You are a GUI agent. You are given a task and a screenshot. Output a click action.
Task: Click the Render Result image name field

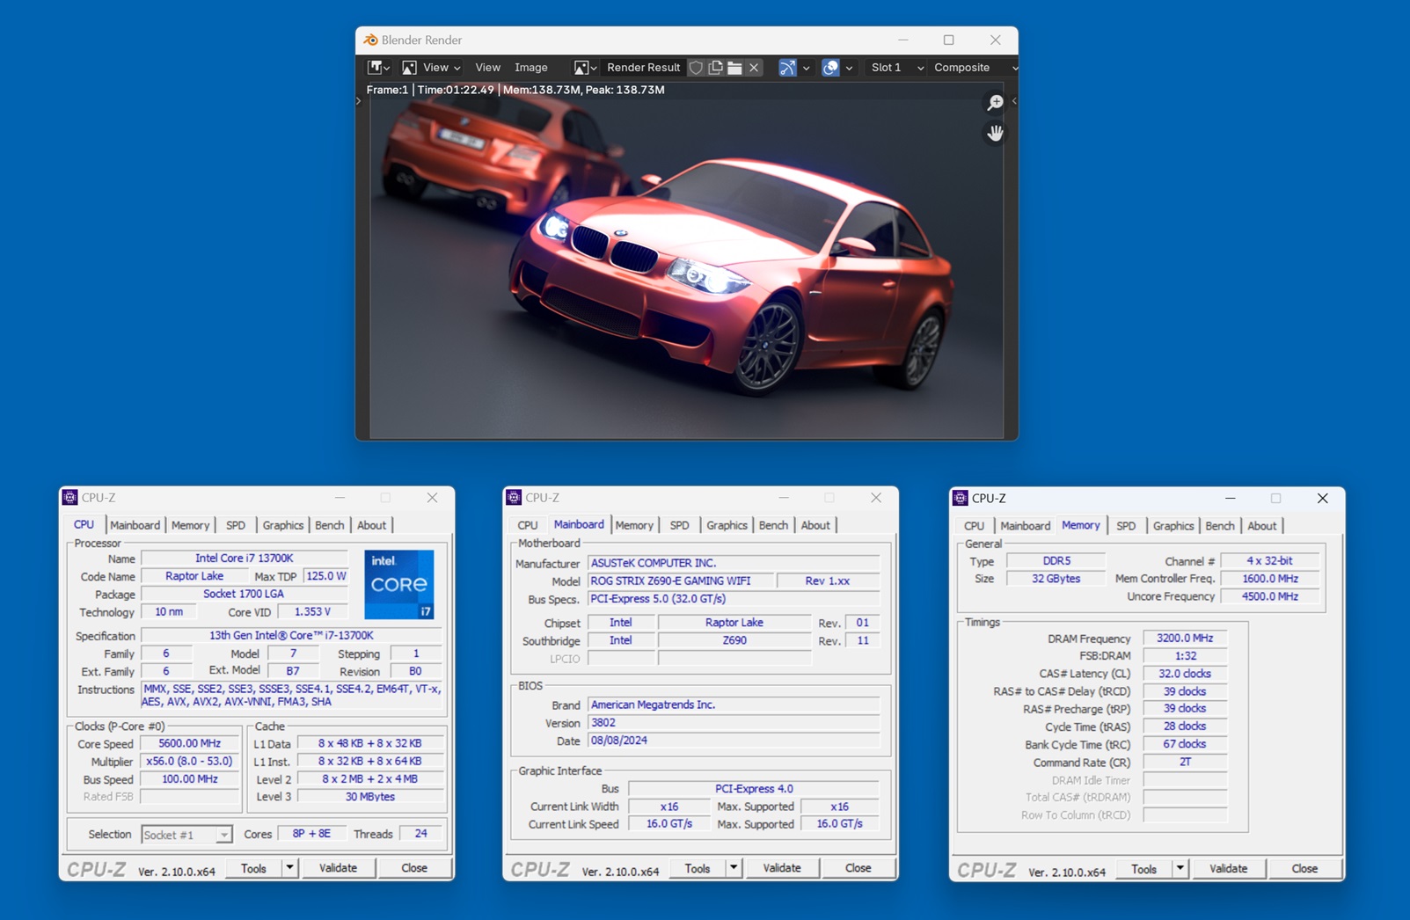[644, 68]
